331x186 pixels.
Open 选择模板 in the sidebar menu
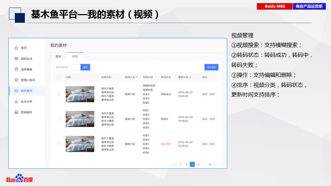(27, 69)
